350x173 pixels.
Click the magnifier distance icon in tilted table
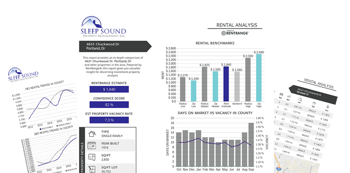[x=300, y=99]
